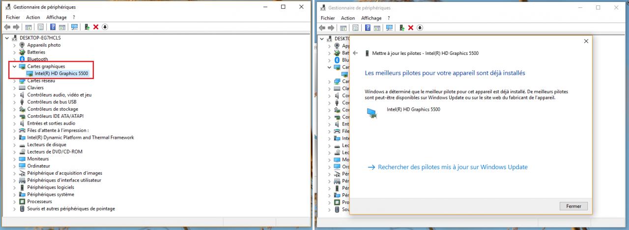This screenshot has width=629, height=230.
Task: Click Update driver icon in left window toolbar
Action: [x=86, y=27]
